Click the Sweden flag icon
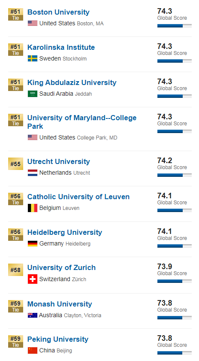This screenshot has width=199, height=361. pyautogui.click(x=33, y=58)
